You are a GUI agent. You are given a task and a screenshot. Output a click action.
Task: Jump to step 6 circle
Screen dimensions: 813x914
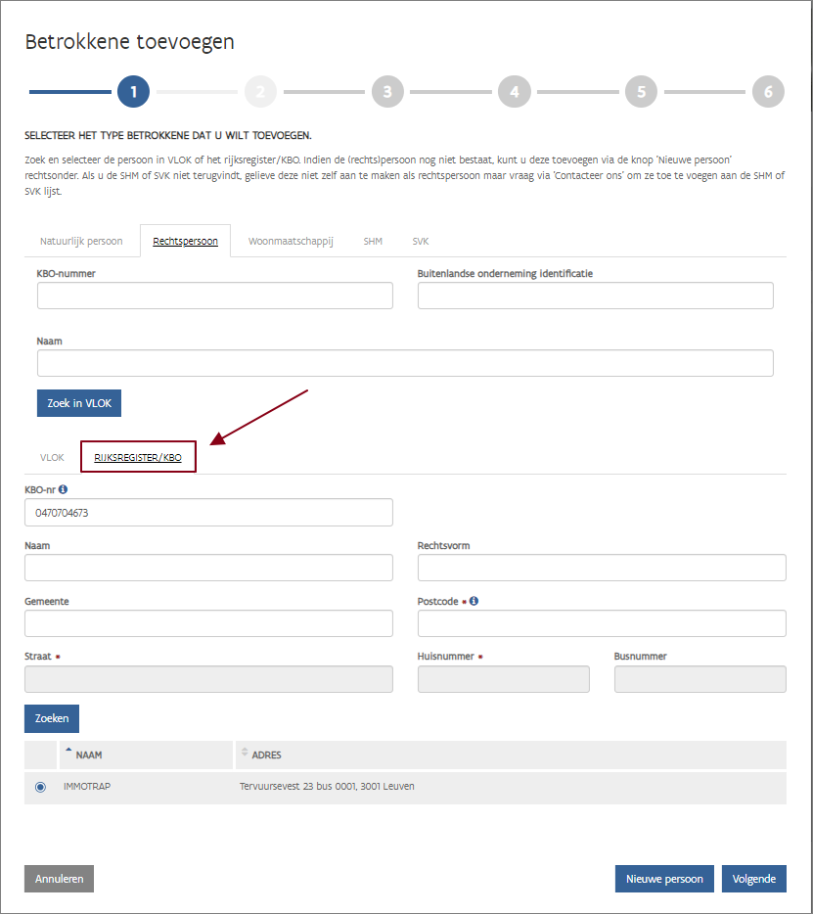click(768, 92)
